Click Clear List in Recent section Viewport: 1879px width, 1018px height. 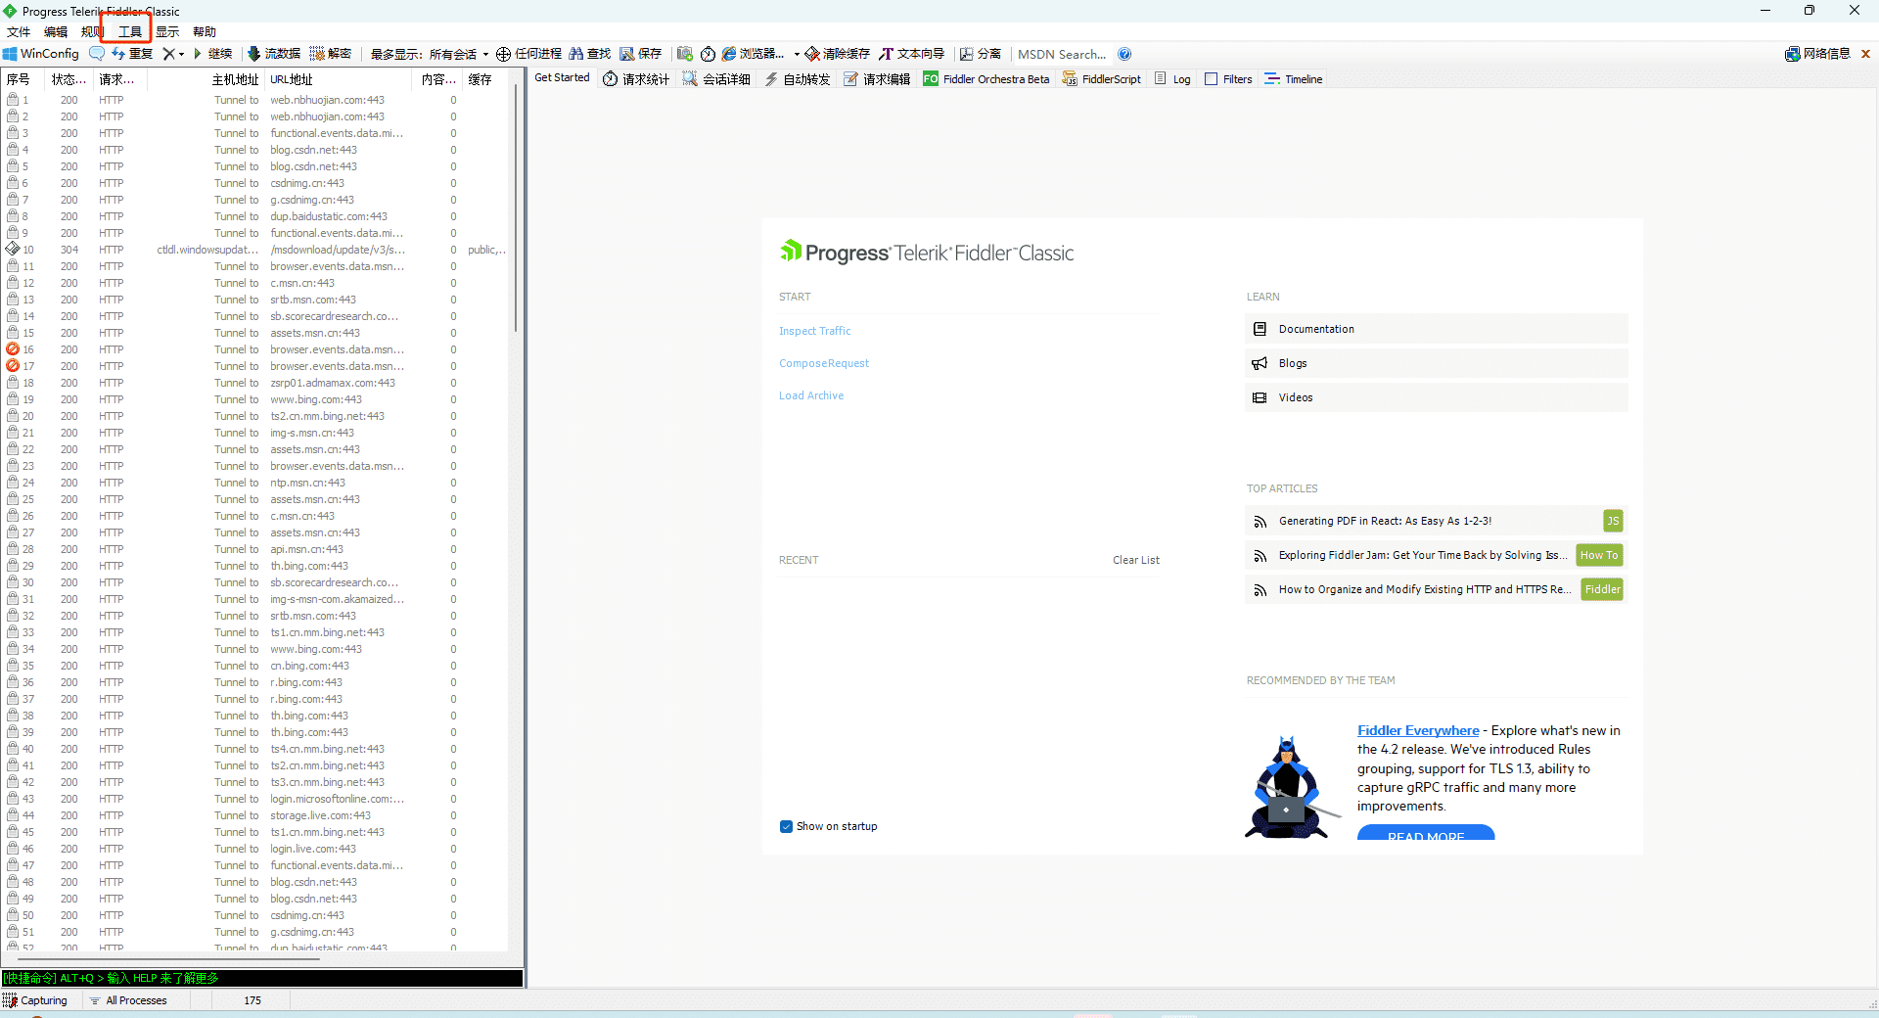(x=1135, y=560)
